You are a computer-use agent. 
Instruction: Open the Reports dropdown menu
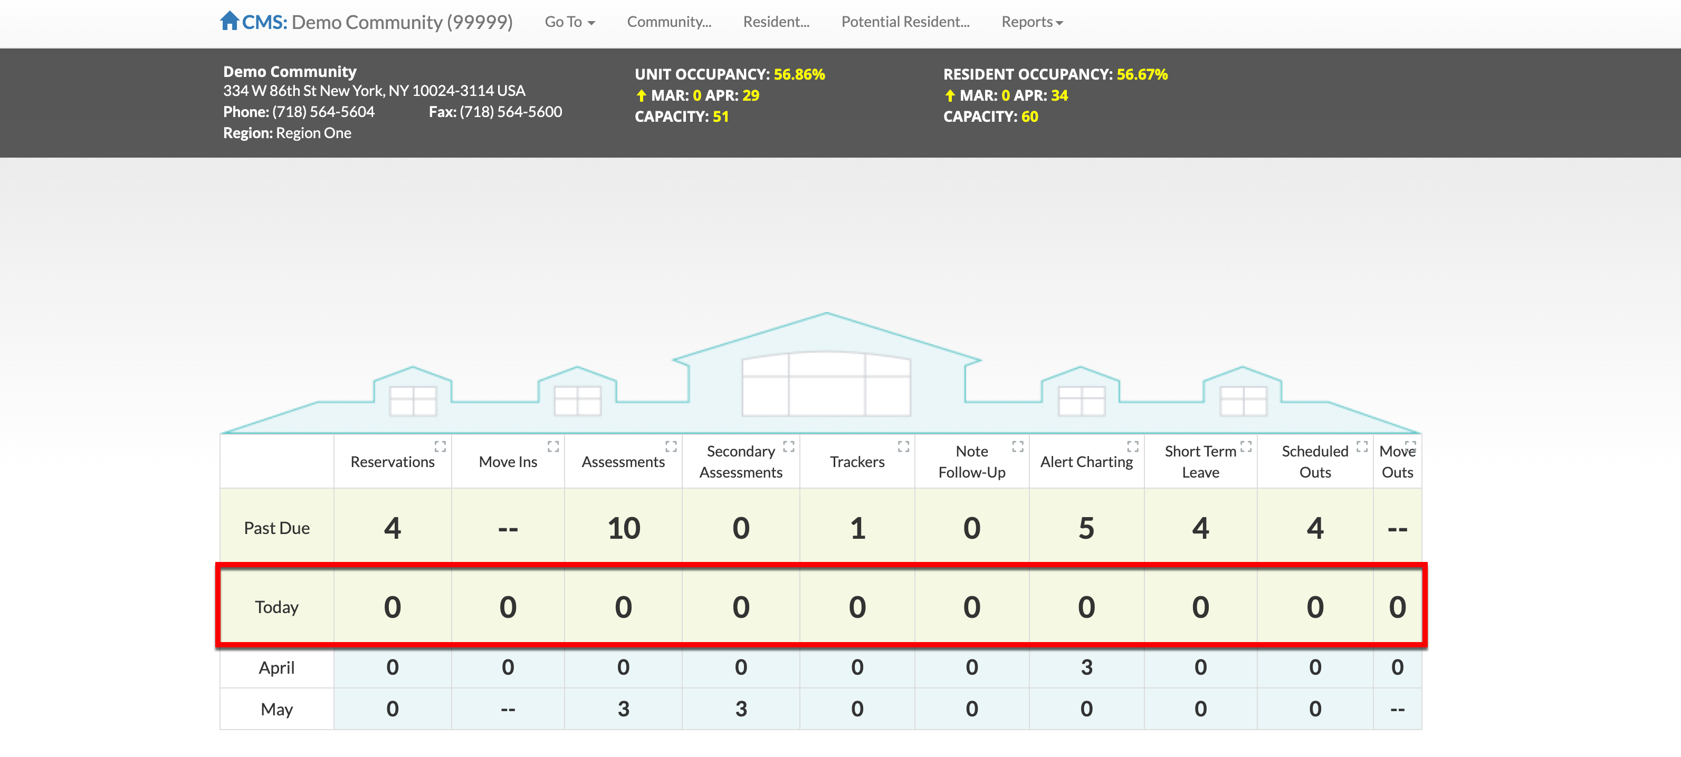pos(1031,22)
